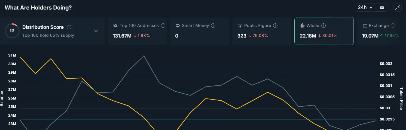Screen dimensions: 406x130
Task: Click the Token Price axis title
Action: point(401,98)
